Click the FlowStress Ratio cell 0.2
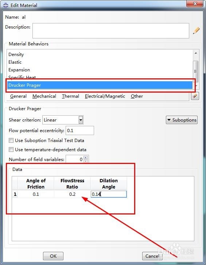 click(72, 194)
